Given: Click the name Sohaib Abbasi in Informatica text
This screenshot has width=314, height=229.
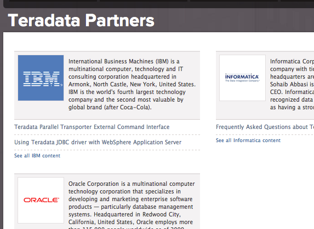Looking at the screenshot, I should pos(289,84).
